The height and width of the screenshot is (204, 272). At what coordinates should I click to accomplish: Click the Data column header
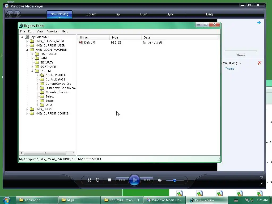pyautogui.click(x=180, y=37)
